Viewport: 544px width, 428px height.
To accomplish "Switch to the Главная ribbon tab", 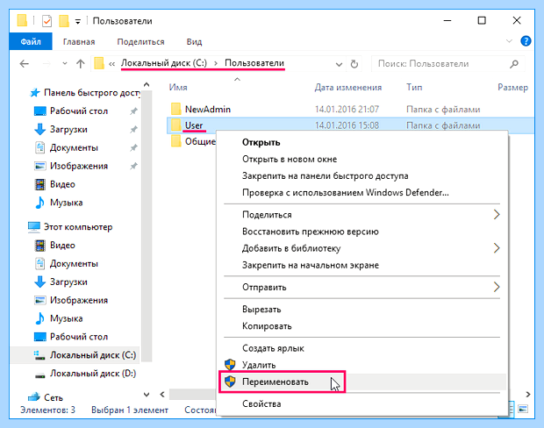I will (79, 41).
